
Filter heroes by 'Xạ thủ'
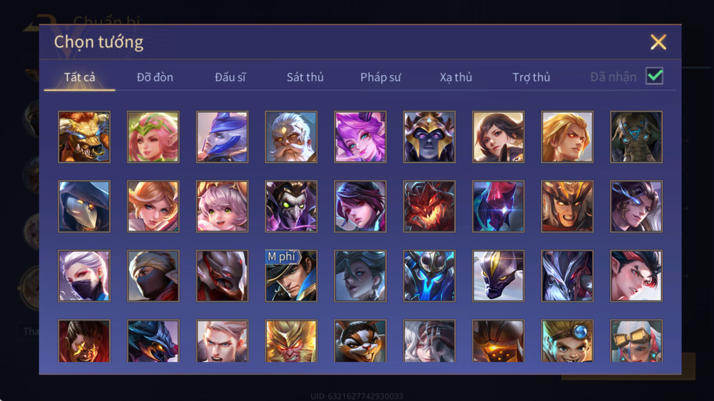pos(456,77)
